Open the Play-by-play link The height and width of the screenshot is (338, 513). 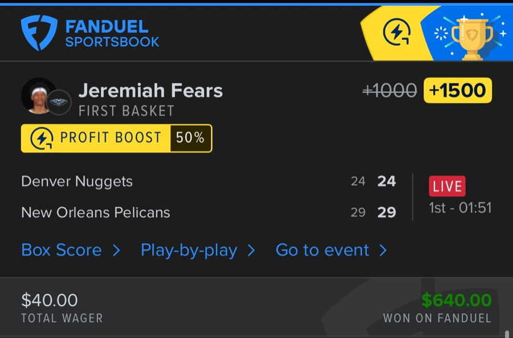click(189, 250)
